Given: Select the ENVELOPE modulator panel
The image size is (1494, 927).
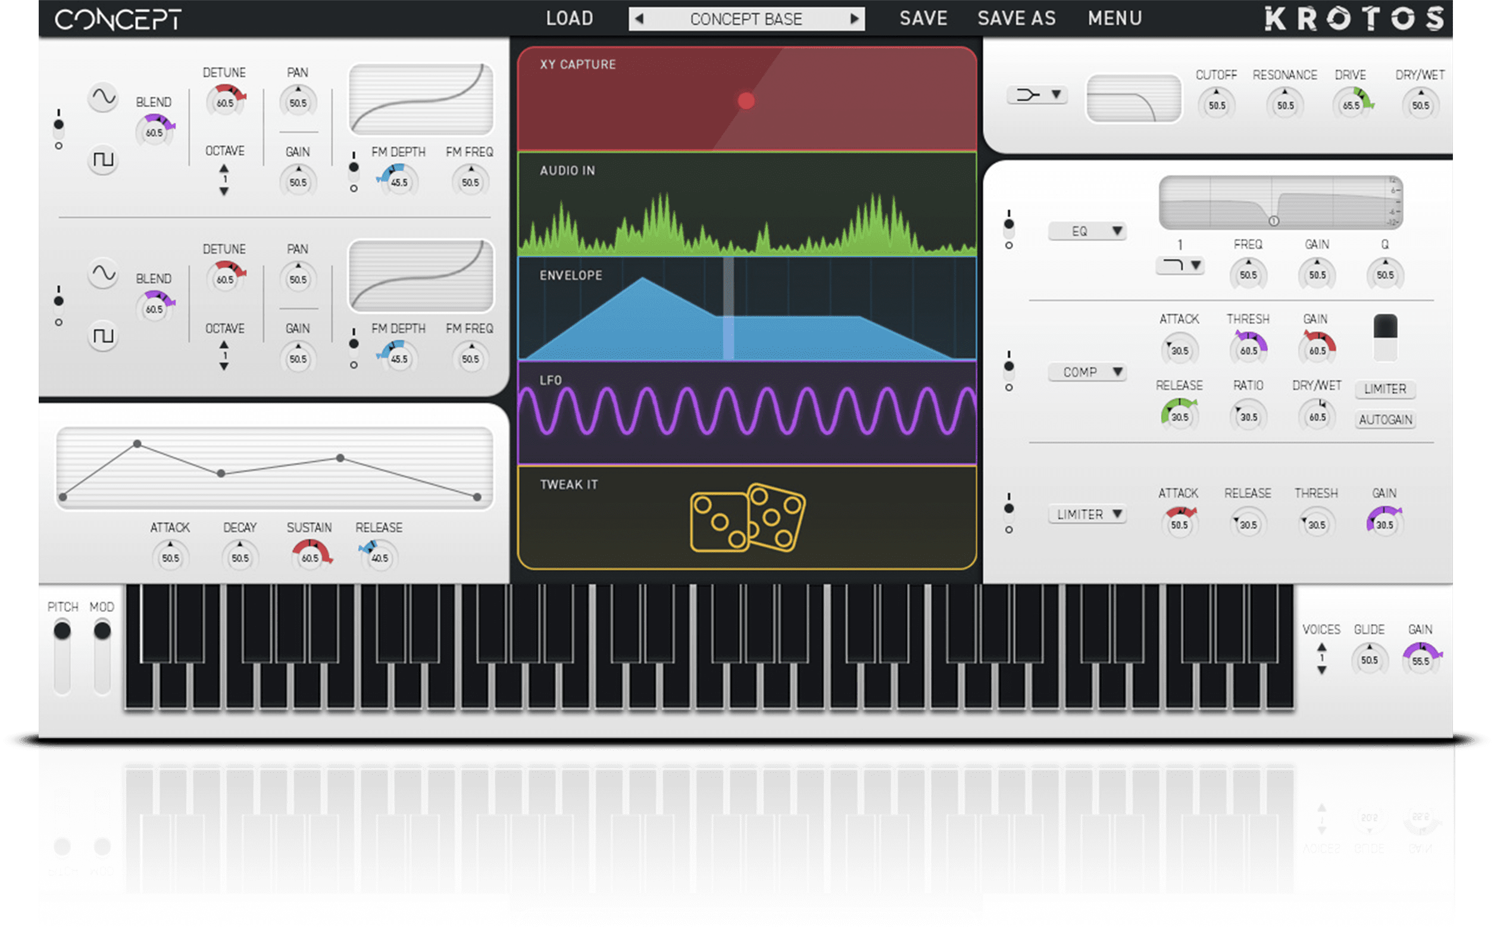Looking at the screenshot, I should 746,308.
